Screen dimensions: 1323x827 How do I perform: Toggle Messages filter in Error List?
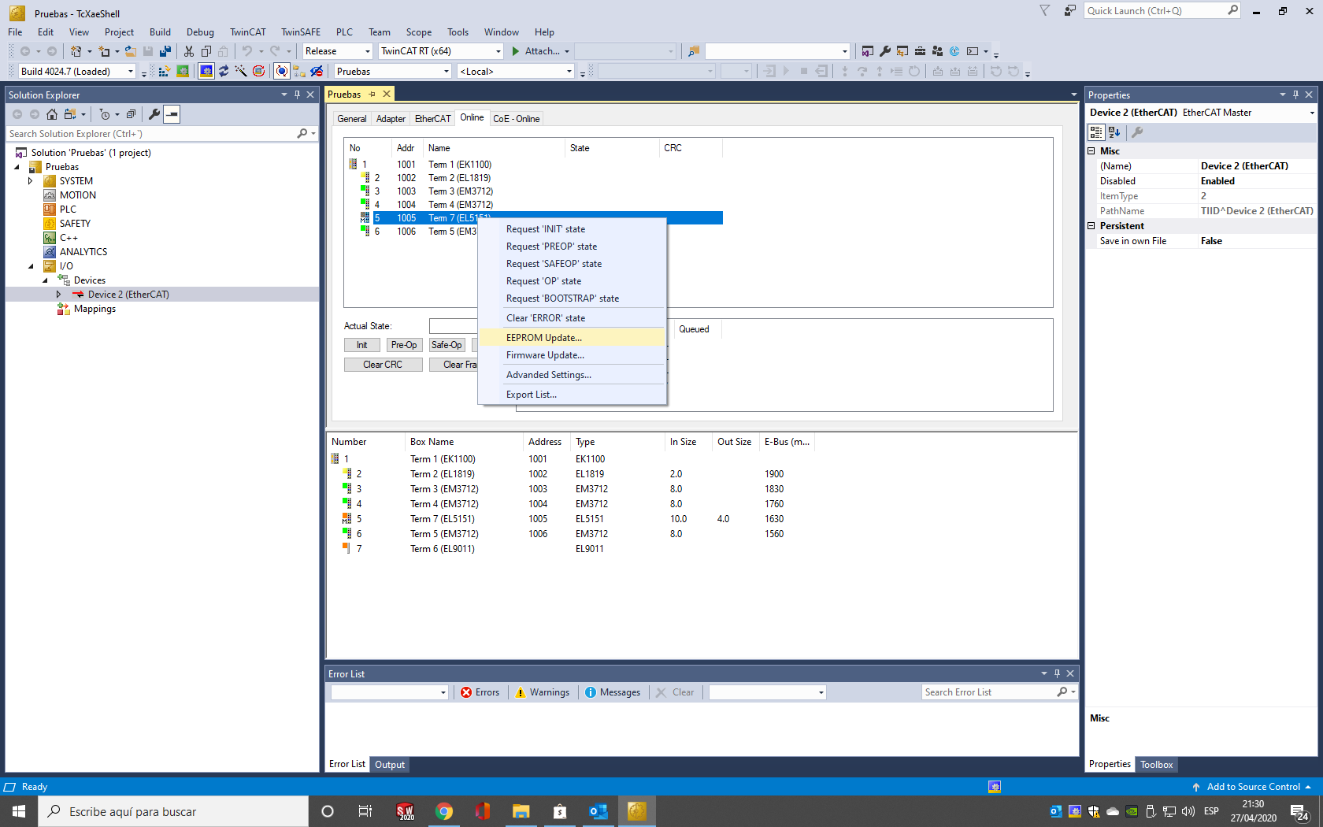pos(613,692)
